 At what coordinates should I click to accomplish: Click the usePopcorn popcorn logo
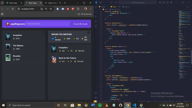8,24
